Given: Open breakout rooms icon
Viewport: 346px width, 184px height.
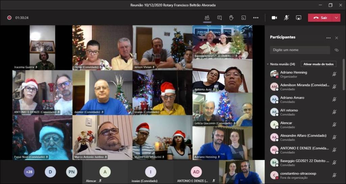Looking at the screenshot, I should pyautogui.click(x=243, y=18).
